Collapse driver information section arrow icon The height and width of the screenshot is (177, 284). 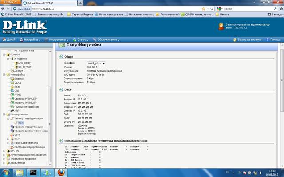(x=61, y=141)
